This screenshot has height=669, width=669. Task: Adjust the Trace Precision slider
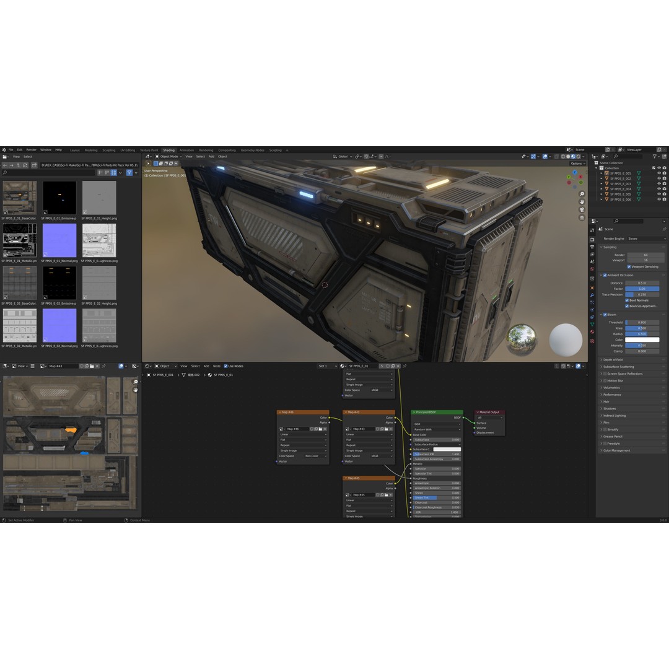point(642,294)
